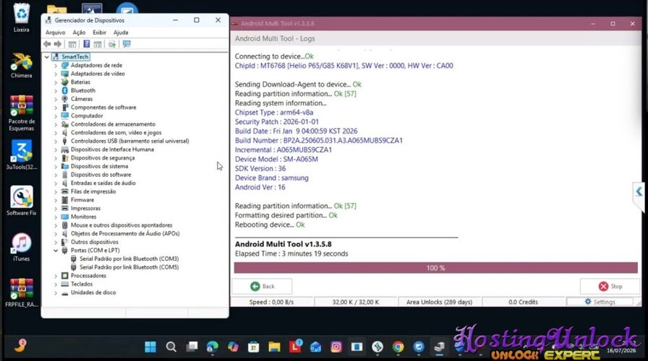Open File Explorer from taskbar
This screenshot has height=361, width=648.
[274, 347]
